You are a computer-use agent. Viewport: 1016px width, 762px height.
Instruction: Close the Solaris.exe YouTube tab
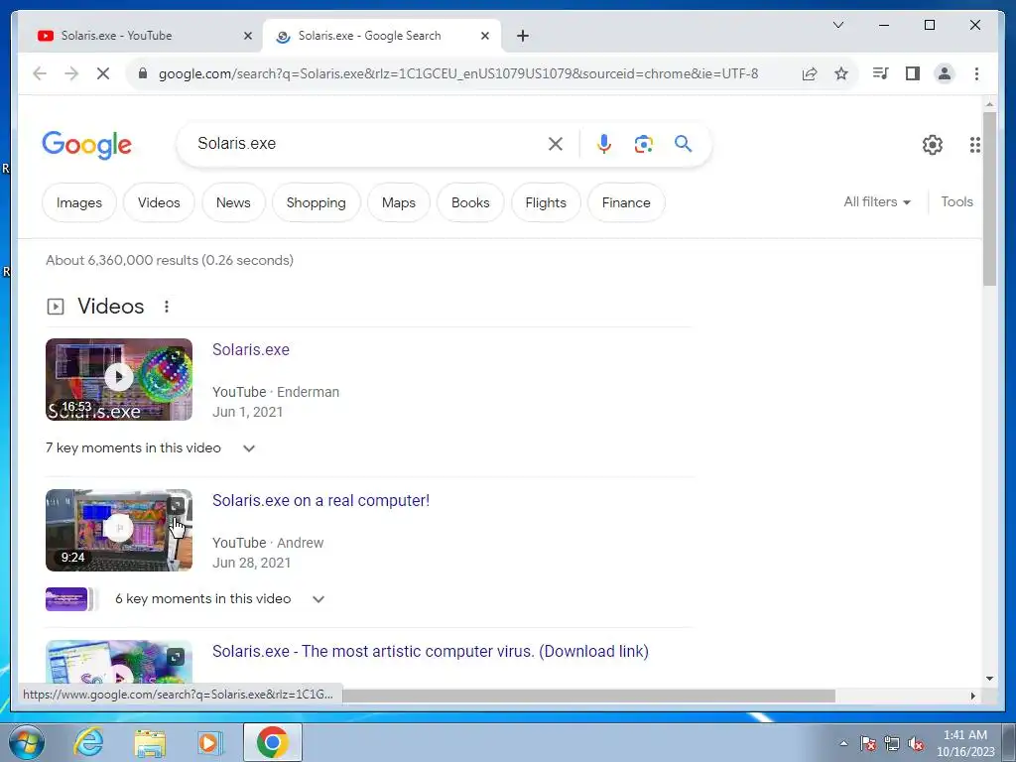click(247, 36)
